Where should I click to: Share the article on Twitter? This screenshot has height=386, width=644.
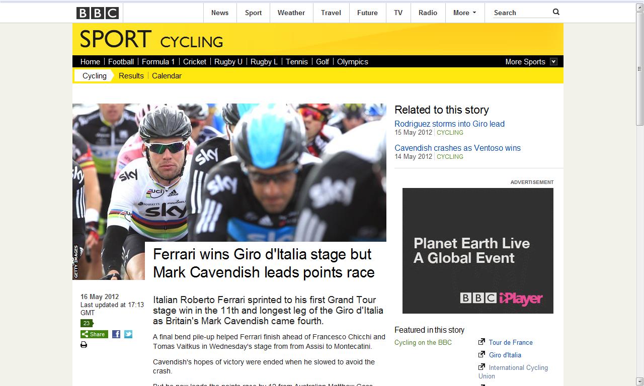[128, 334]
